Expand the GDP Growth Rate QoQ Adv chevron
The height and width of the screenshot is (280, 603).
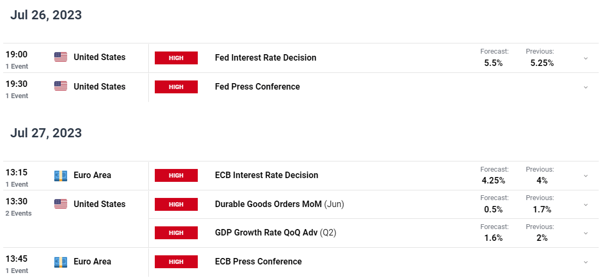click(x=586, y=233)
